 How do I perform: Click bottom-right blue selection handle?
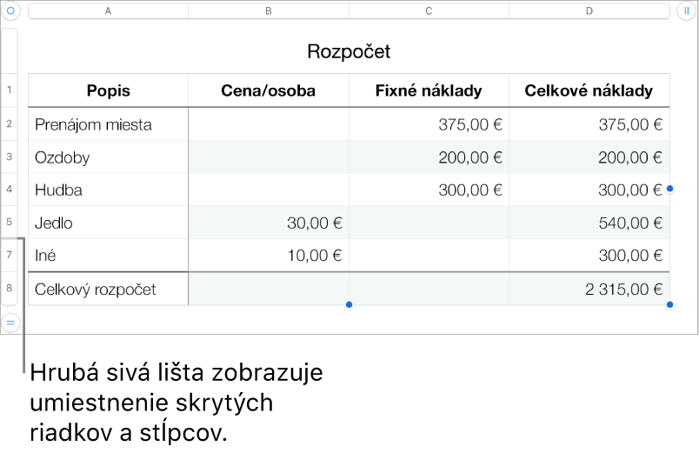click(669, 304)
